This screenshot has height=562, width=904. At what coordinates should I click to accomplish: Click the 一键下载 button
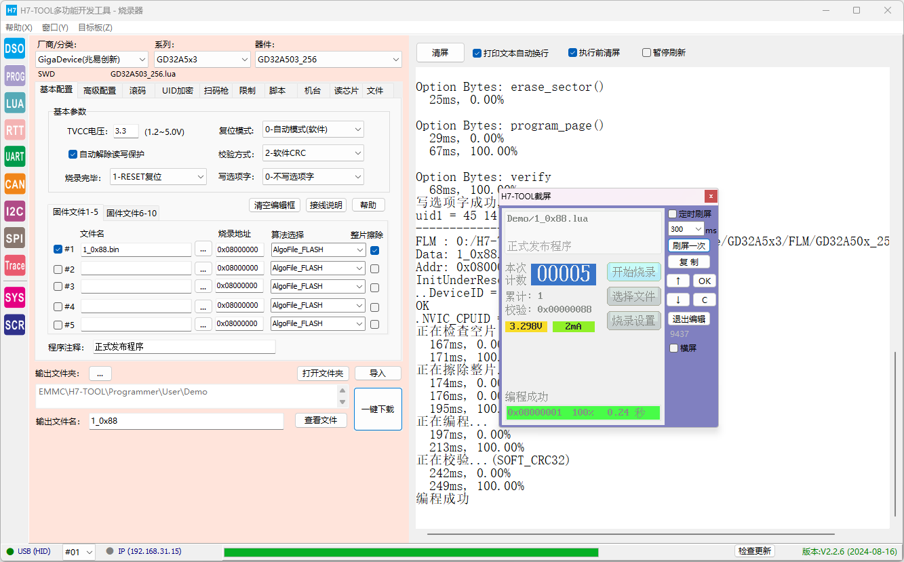[378, 409]
